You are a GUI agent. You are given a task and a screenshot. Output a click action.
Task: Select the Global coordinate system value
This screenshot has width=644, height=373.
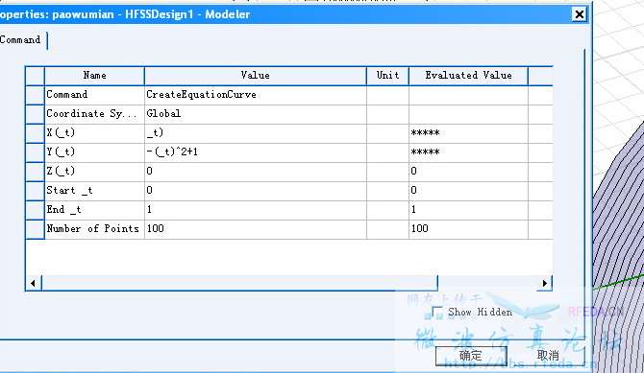[x=256, y=114]
